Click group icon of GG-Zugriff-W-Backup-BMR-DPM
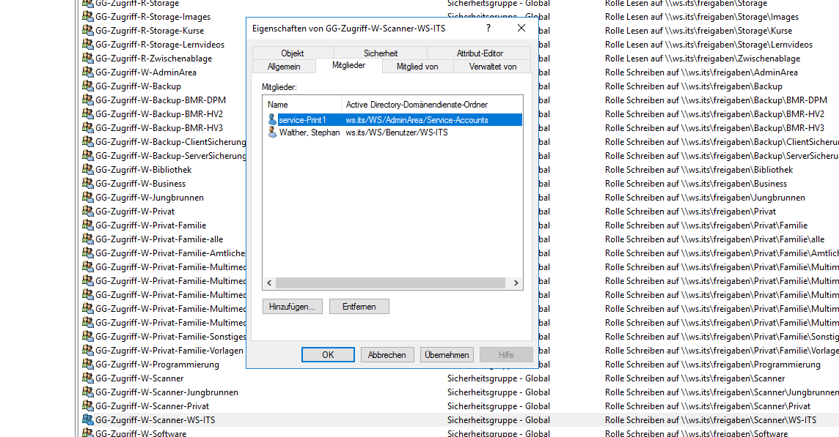 point(88,100)
